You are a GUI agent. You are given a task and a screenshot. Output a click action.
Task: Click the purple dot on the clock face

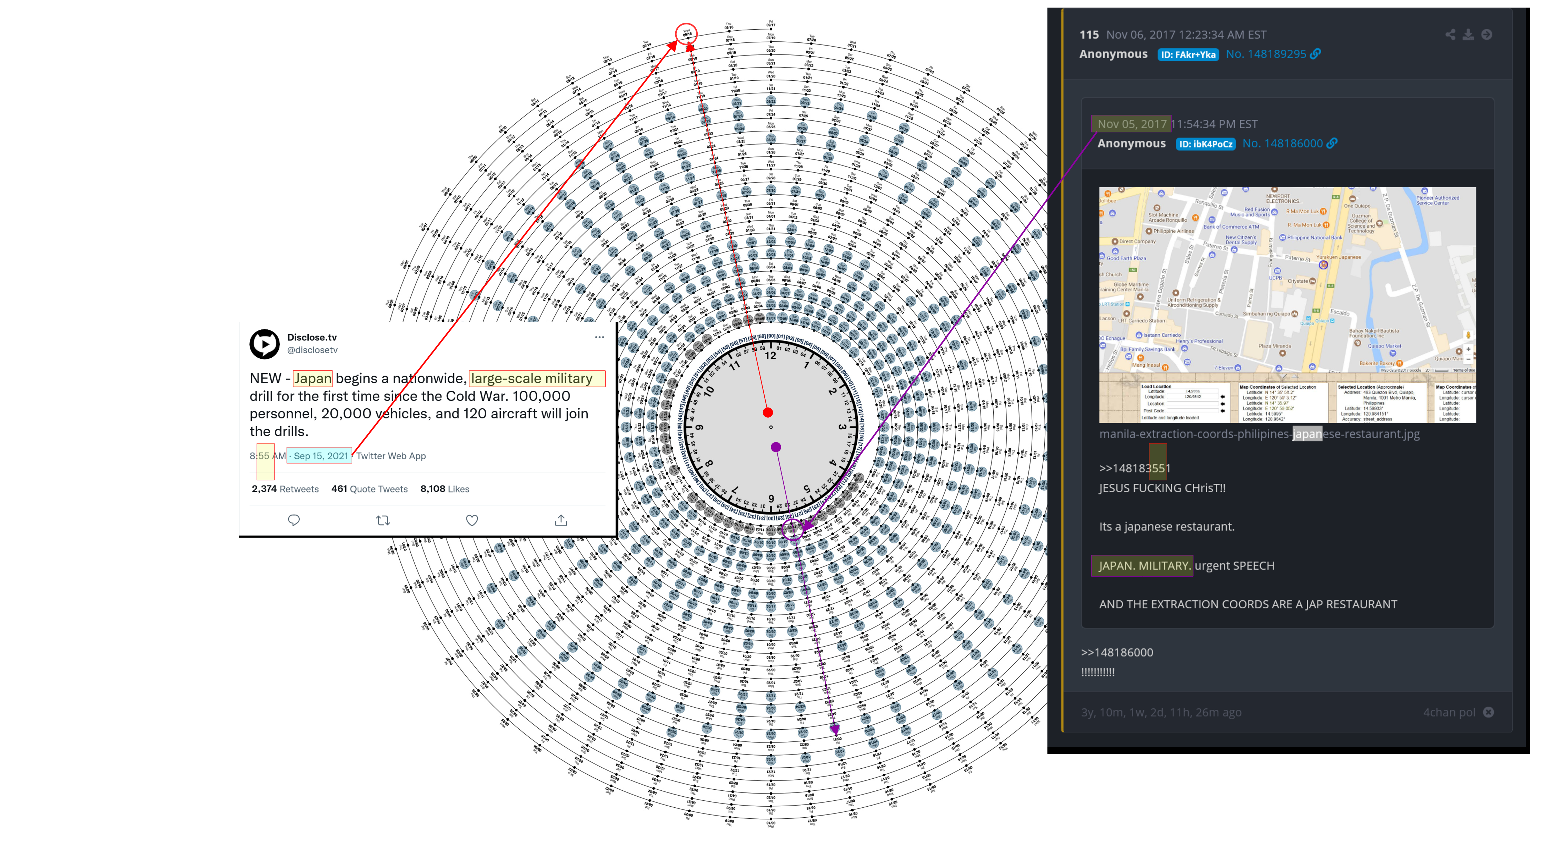point(776,447)
